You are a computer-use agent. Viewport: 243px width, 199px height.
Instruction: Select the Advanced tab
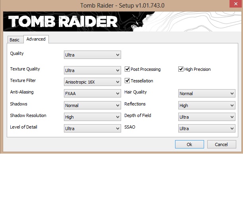36,39
